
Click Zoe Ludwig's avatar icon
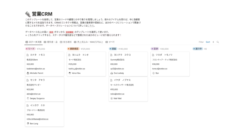(x=112, y=73)
